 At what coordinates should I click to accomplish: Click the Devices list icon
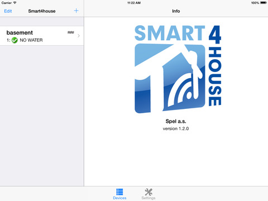[119, 192]
